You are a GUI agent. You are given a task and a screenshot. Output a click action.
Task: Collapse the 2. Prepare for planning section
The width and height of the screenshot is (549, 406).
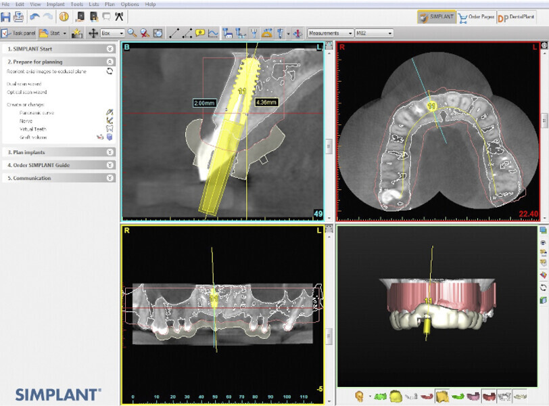click(110, 62)
